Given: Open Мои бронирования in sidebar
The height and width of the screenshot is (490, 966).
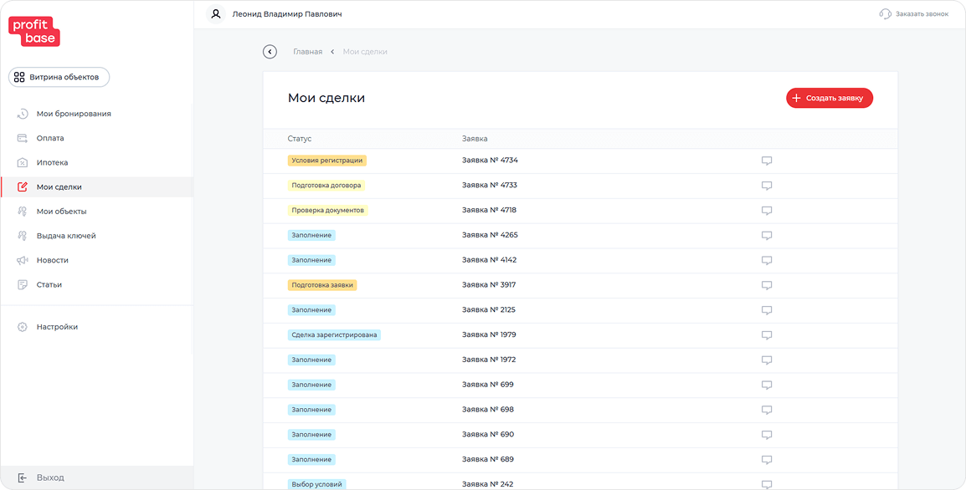Looking at the screenshot, I should click(97, 114).
